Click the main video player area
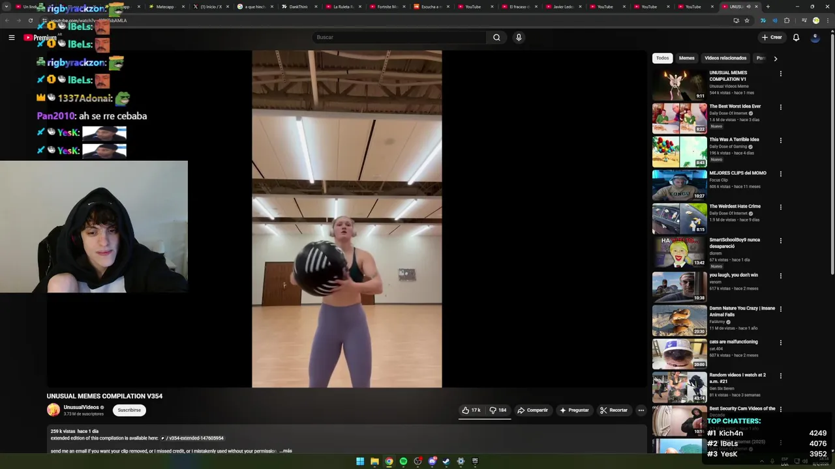 (346, 219)
